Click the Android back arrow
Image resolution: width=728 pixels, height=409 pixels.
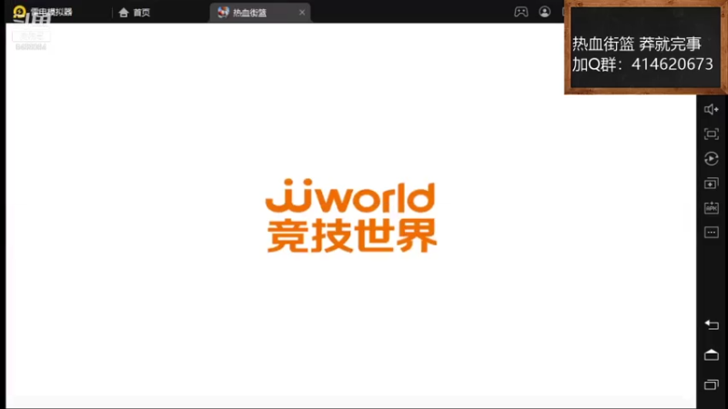tap(712, 324)
